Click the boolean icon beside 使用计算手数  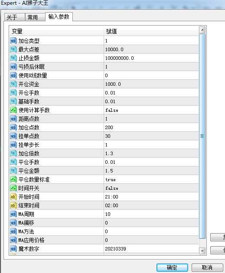(13, 110)
